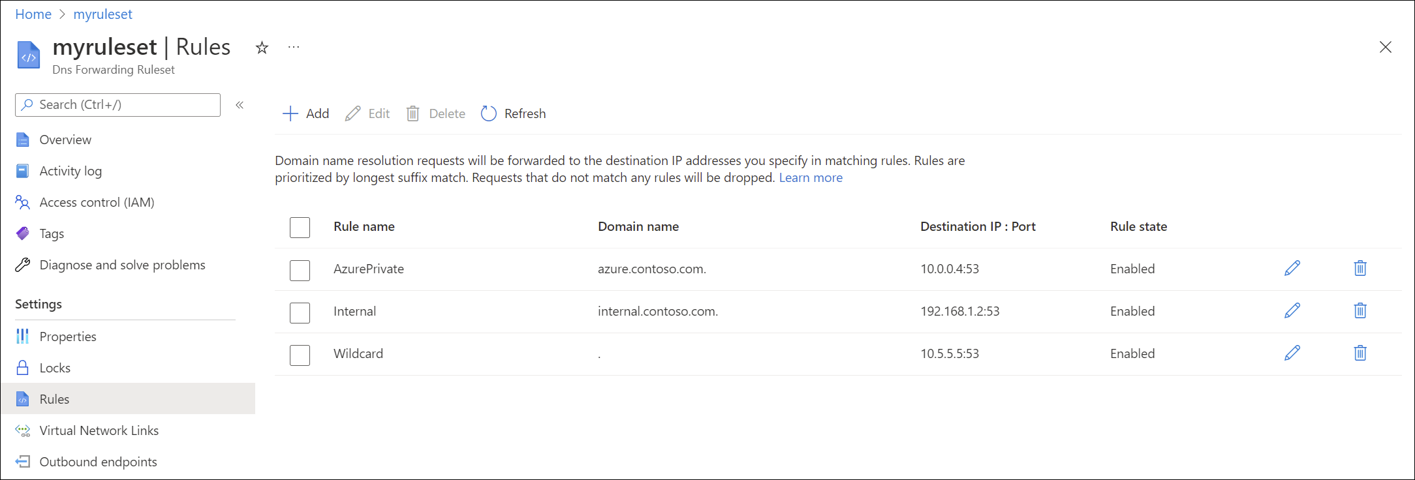Check the Wildcard rule checkbox
This screenshot has height=480, width=1415.
pyautogui.click(x=300, y=355)
